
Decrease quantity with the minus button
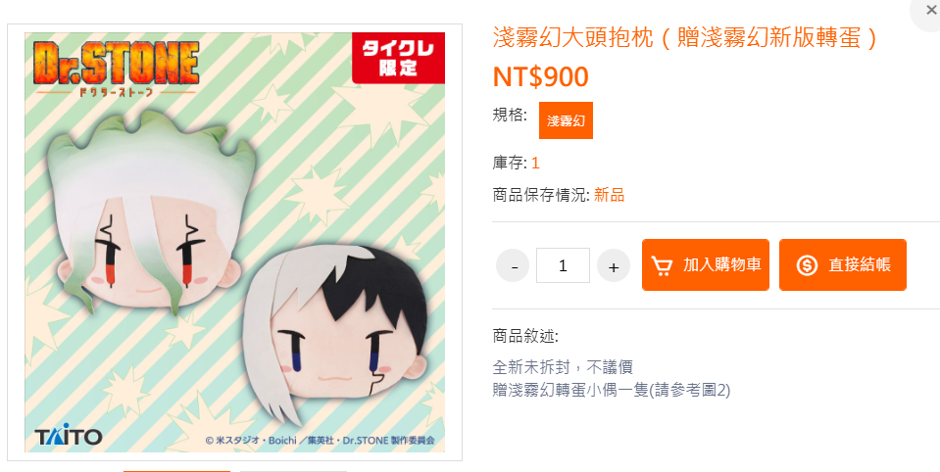pyautogui.click(x=513, y=265)
